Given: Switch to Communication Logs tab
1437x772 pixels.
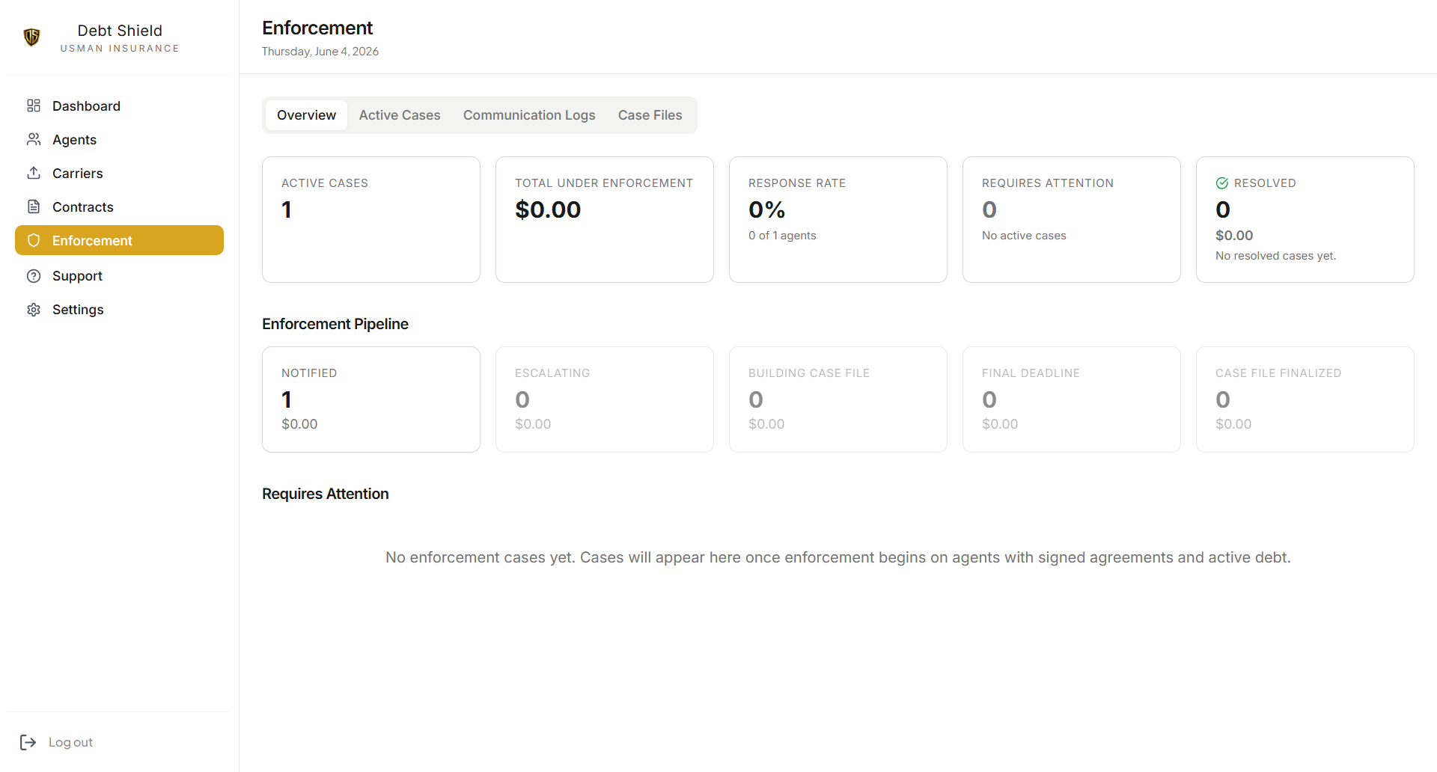Looking at the screenshot, I should point(529,115).
